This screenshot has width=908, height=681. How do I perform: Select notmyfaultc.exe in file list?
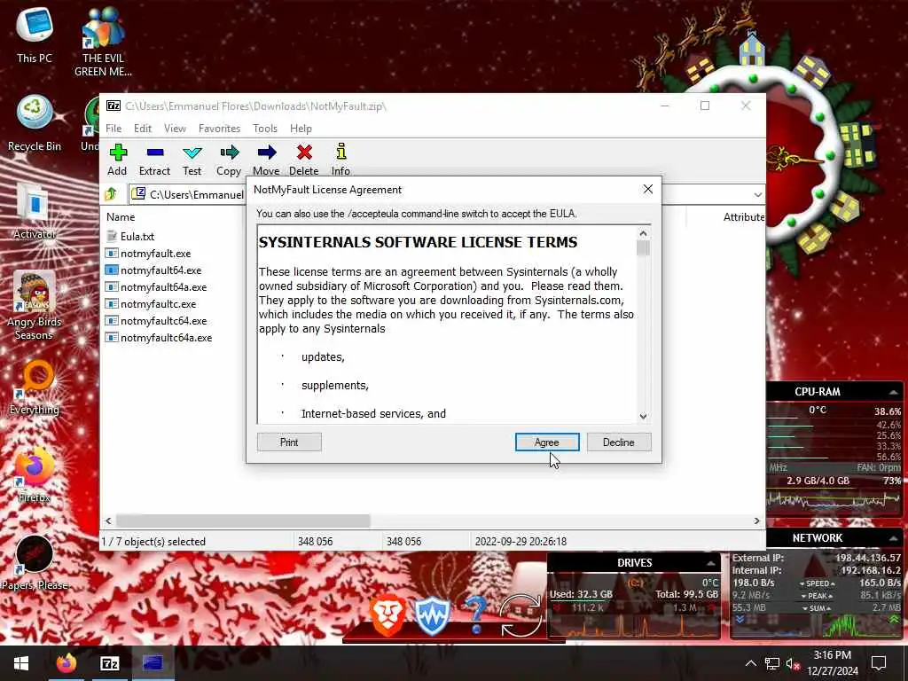point(151,303)
